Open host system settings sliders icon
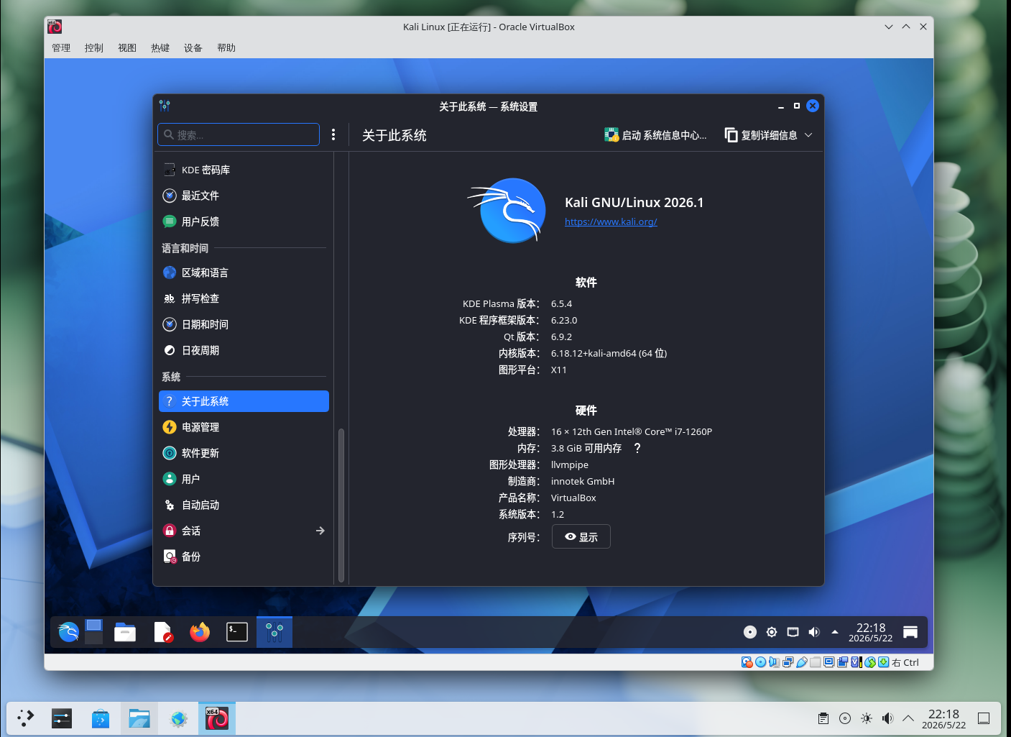This screenshot has width=1011, height=737. (x=62, y=718)
